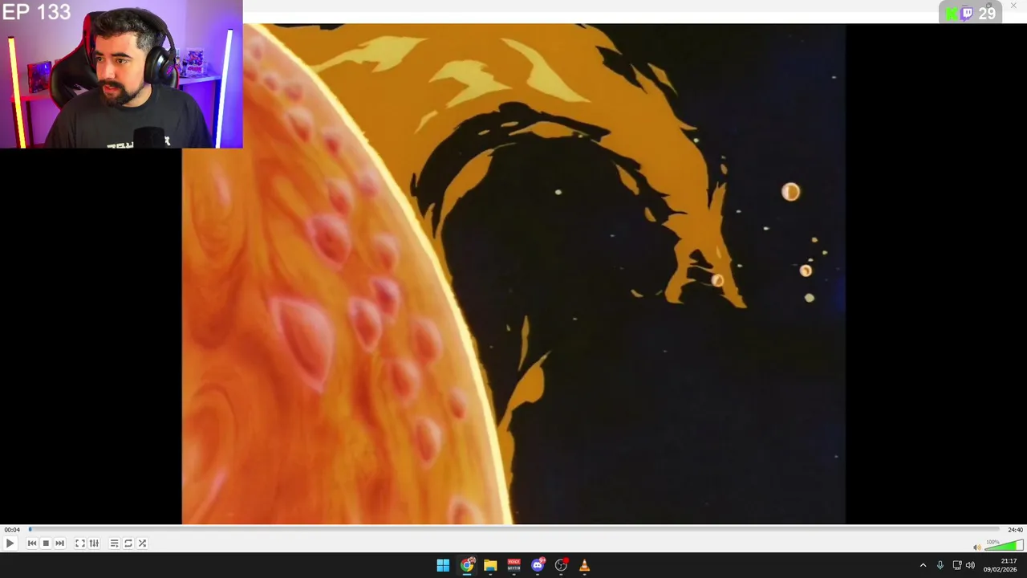The width and height of the screenshot is (1027, 578).
Task: Open network status tray icon
Action: pyautogui.click(x=957, y=565)
